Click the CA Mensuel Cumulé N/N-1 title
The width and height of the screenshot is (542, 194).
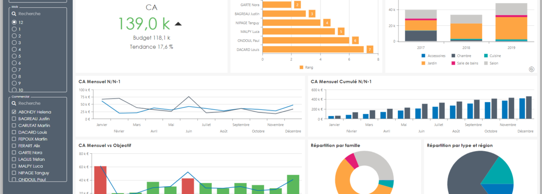(x=341, y=82)
